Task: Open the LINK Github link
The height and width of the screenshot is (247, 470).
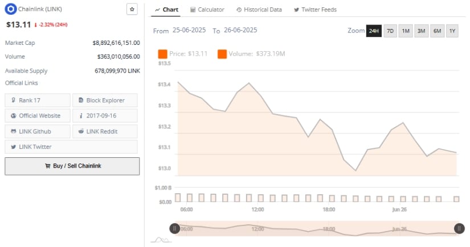Action: pyautogui.click(x=38, y=131)
